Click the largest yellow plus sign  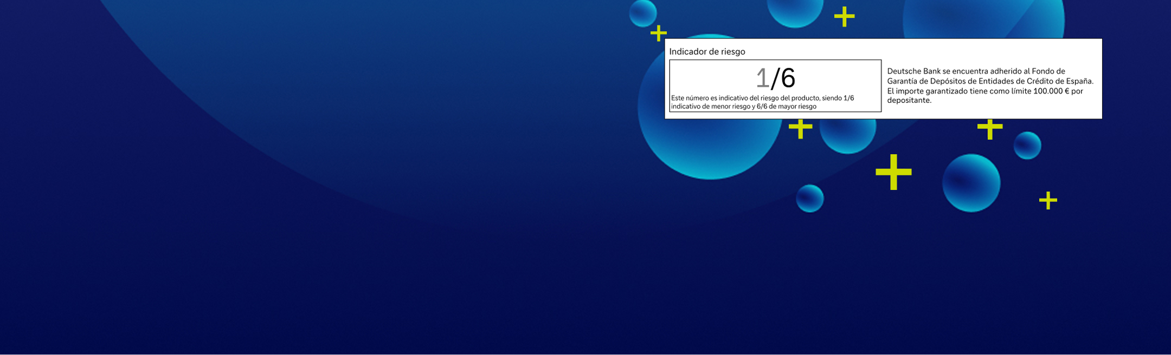pos(893,172)
